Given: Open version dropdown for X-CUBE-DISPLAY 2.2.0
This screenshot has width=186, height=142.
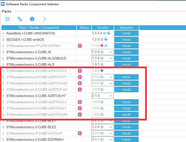Looking at the screenshot, I should point(111,133).
